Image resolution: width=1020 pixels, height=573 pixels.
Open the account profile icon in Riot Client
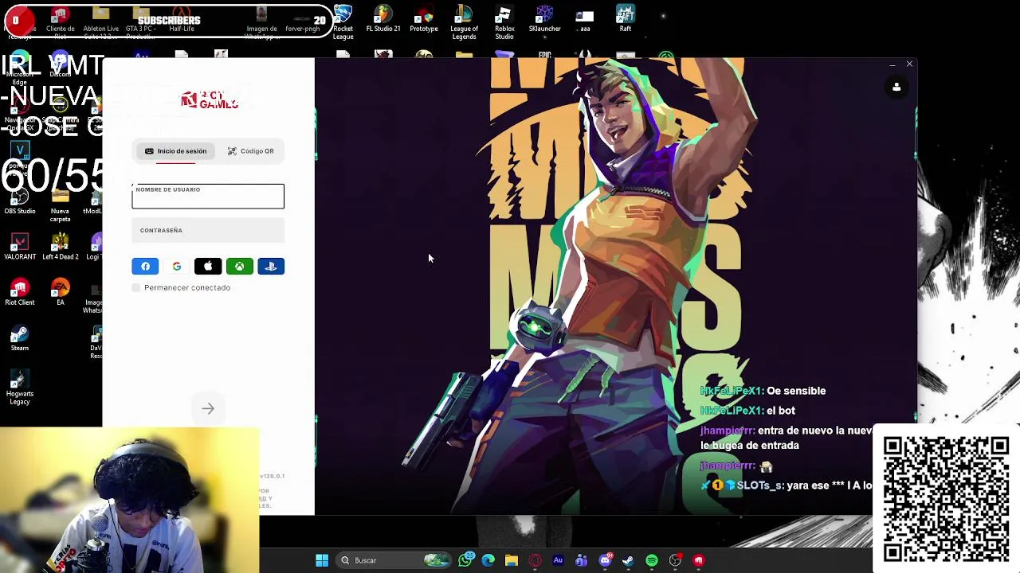pyautogui.click(x=896, y=88)
